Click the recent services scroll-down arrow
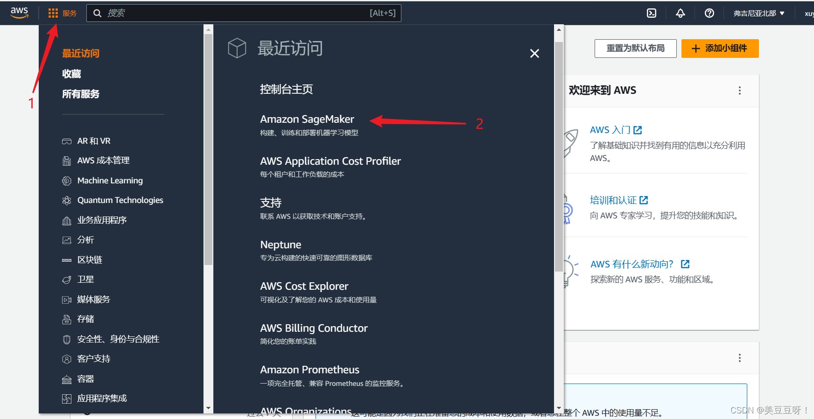Screen dimensions: 814x419 559,408
